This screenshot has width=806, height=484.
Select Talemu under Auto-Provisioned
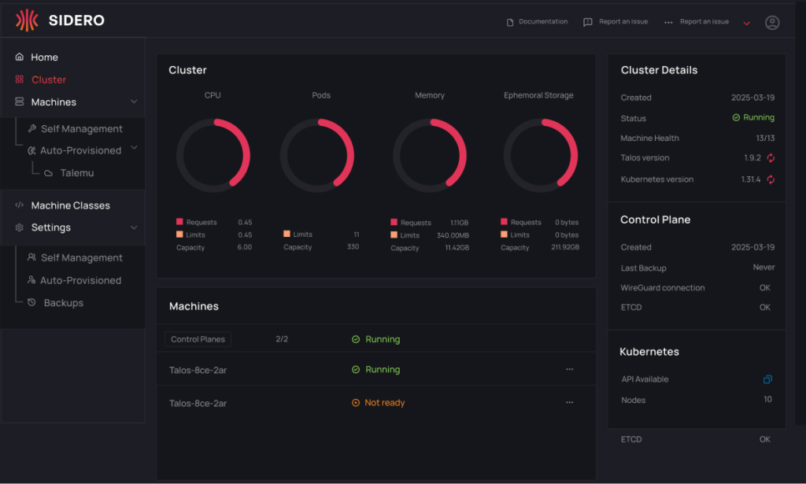pyautogui.click(x=76, y=172)
